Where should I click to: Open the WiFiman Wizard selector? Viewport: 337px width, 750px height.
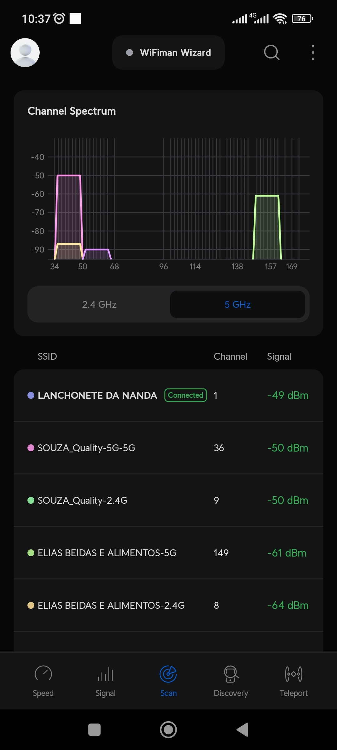click(x=168, y=52)
